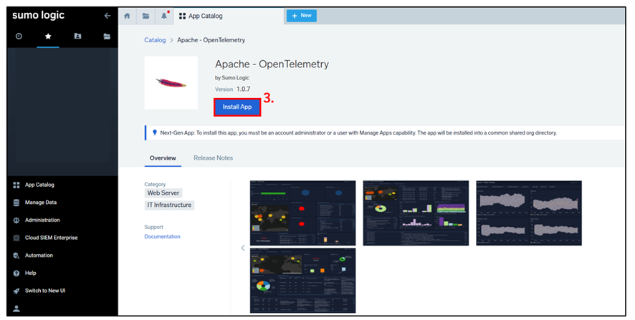Collapse the sidebar with the left arrow
Viewport: 635px width, 320px height.
(x=108, y=16)
